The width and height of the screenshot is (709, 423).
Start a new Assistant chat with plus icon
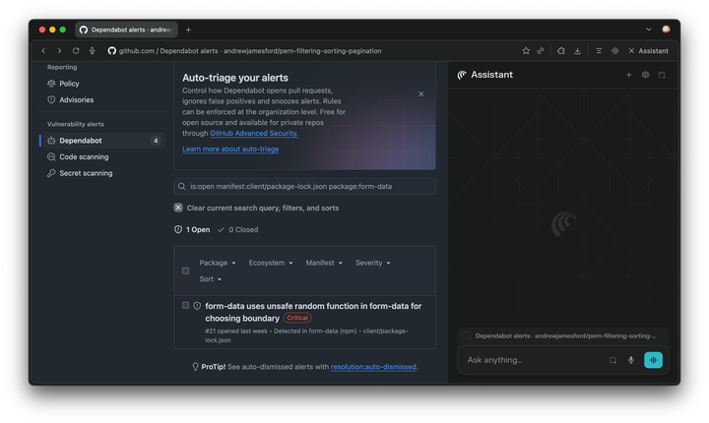tap(628, 75)
